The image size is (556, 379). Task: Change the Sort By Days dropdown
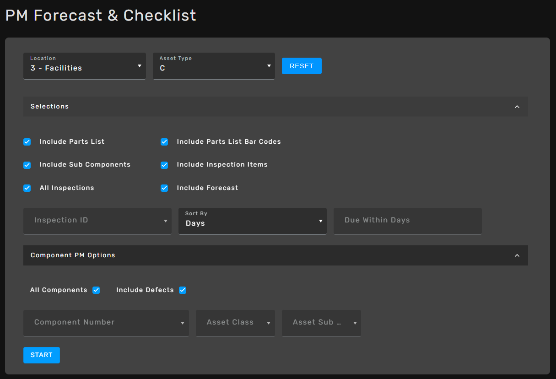252,221
